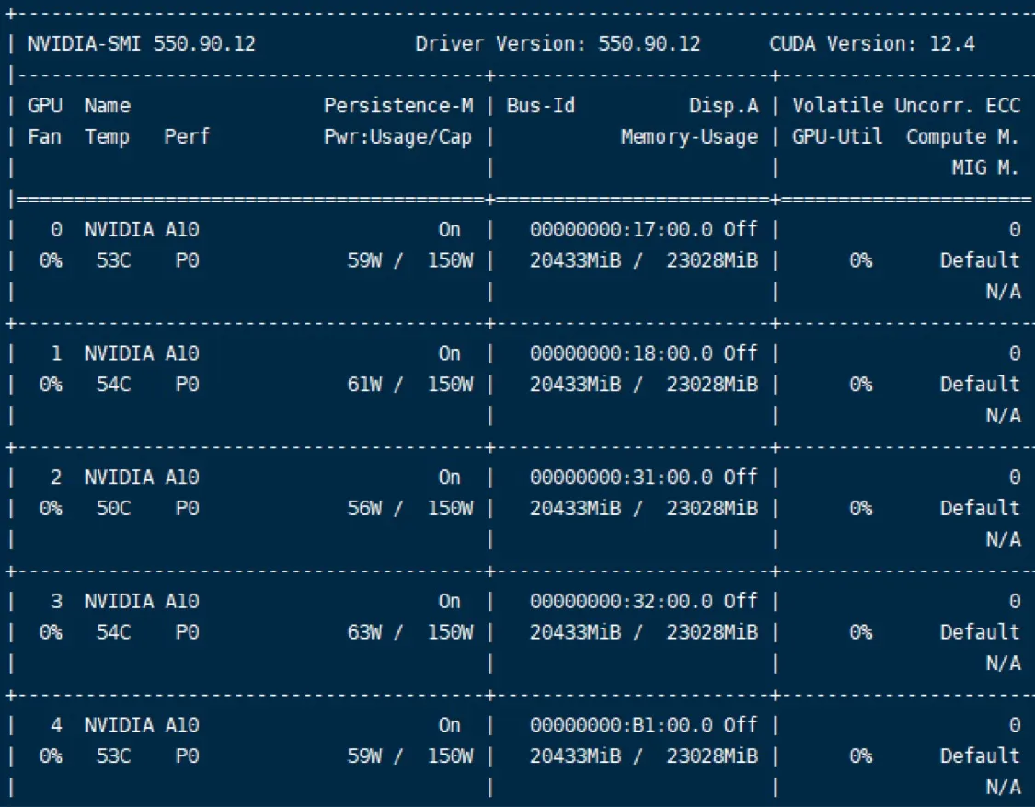The image size is (1035, 807).
Task: Select the fan "0%" value for GPU 2
Action: point(51,509)
